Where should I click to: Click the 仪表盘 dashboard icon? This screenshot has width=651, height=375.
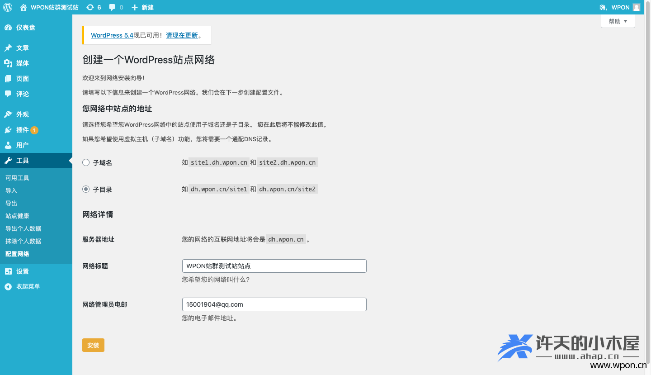pos(8,28)
